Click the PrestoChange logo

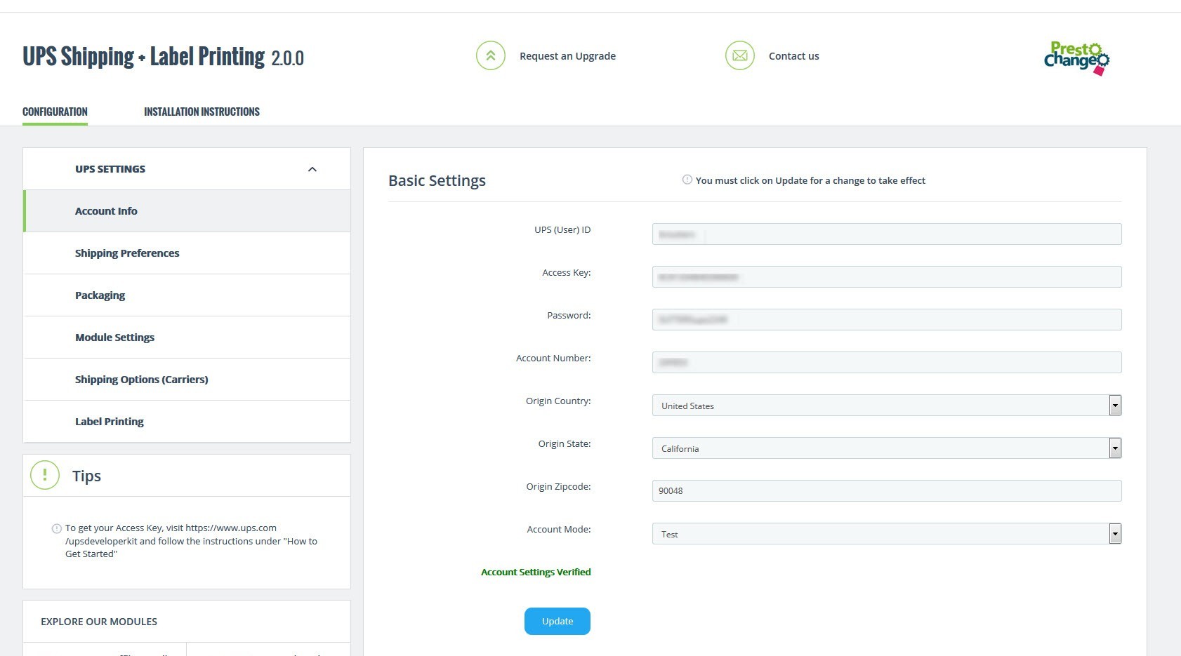click(1076, 58)
